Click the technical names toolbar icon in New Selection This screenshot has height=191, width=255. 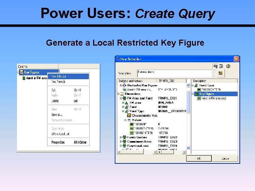(215, 66)
